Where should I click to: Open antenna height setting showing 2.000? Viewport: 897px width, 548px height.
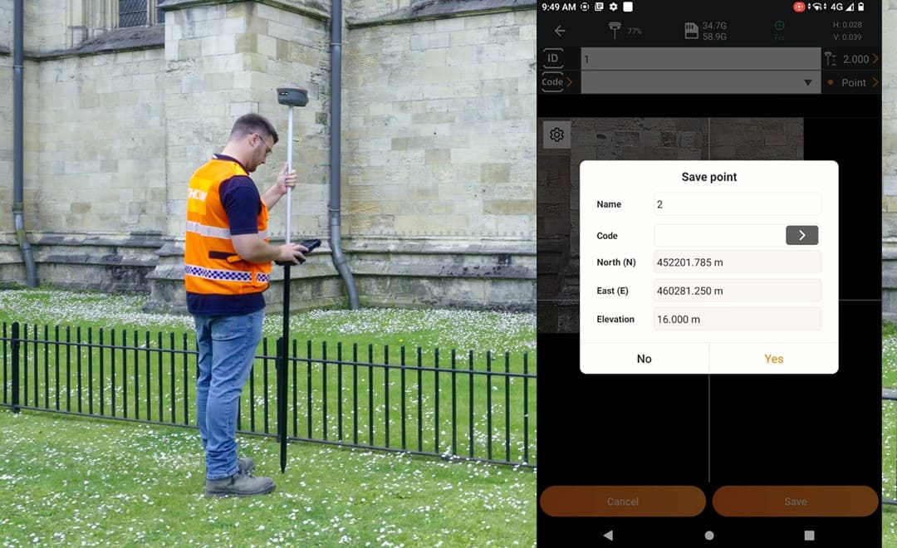tap(856, 59)
